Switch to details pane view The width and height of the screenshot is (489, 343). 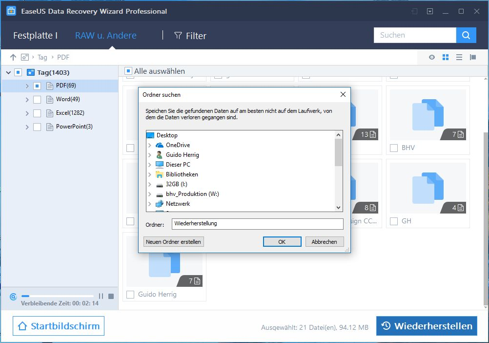click(473, 57)
